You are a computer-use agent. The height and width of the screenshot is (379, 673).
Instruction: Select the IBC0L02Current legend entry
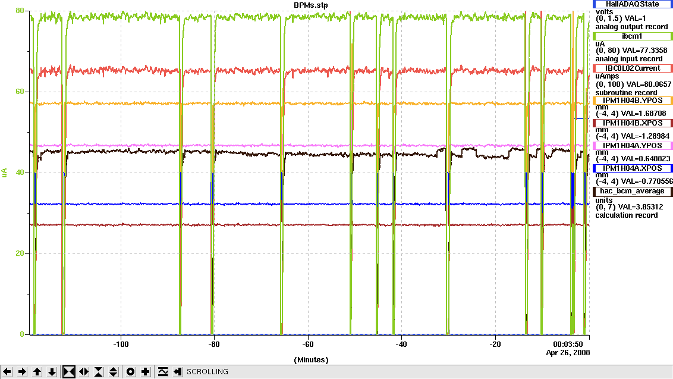[633, 68]
